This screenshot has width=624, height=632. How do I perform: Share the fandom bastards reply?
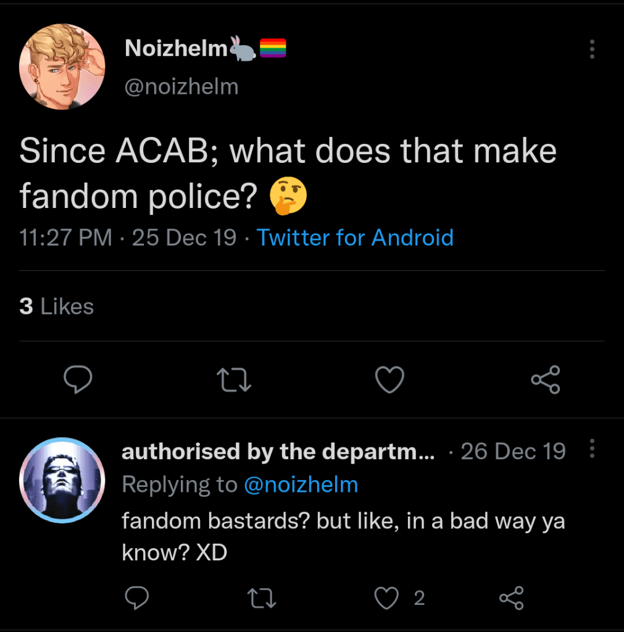click(x=511, y=597)
